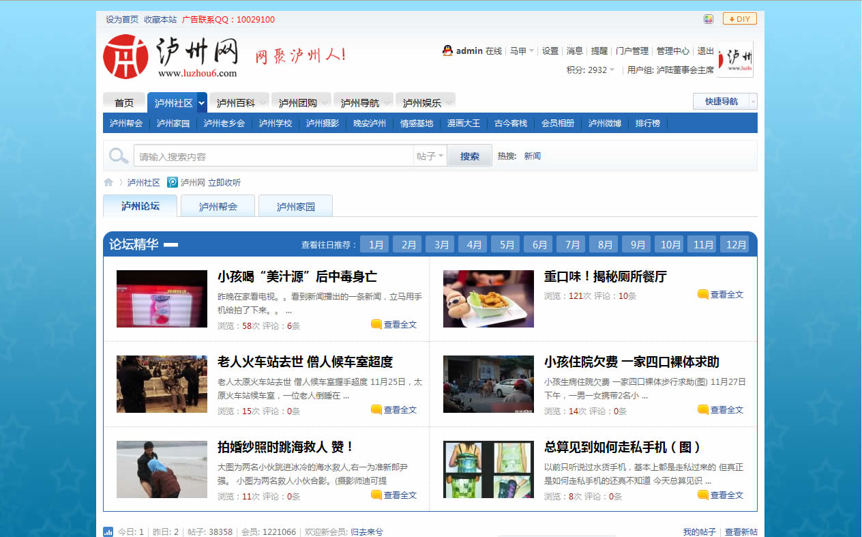Click 查看新帖 link
This screenshot has width=862, height=537.
(741, 532)
